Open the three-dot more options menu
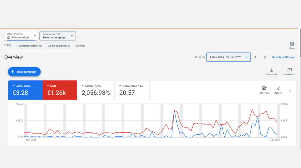 point(290,90)
